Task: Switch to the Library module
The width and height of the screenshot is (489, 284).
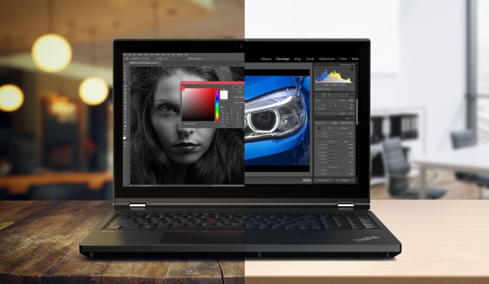Action: pos(266,59)
